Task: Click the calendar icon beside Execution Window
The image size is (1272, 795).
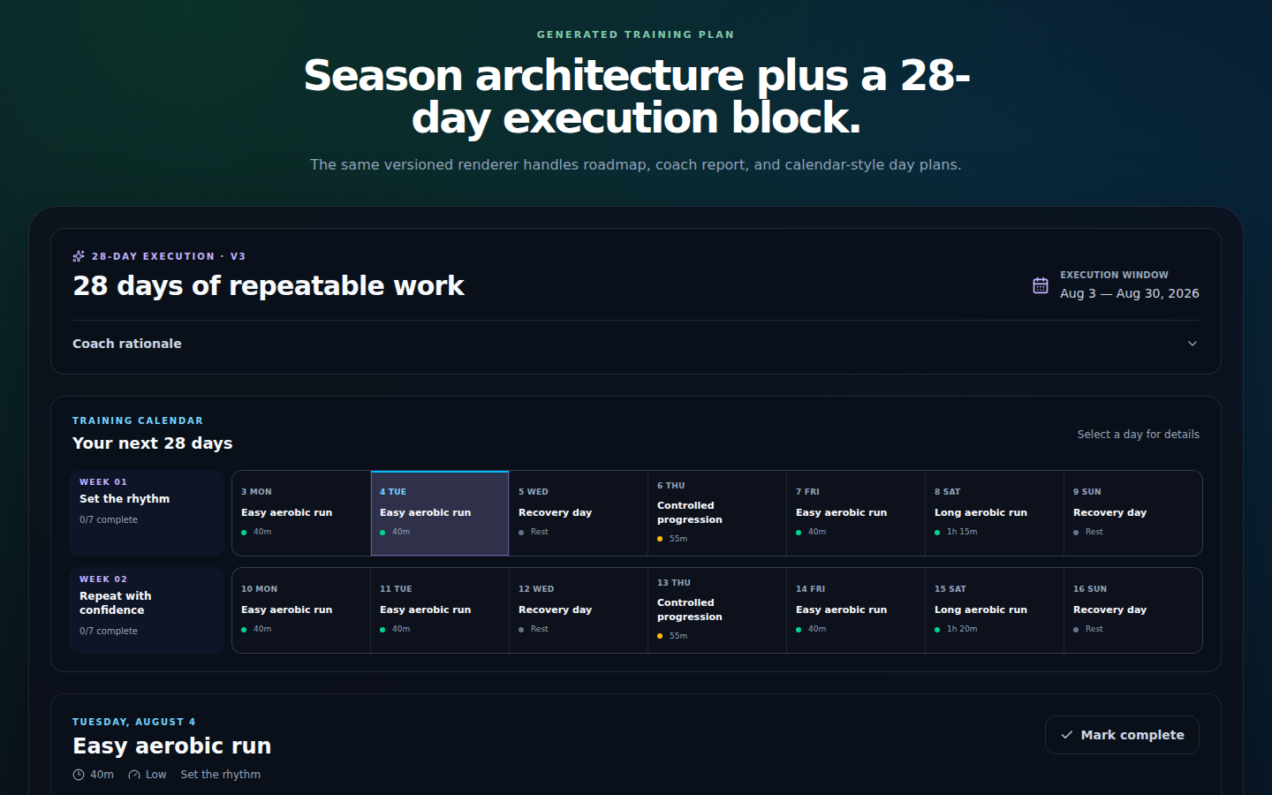Action: click(x=1041, y=285)
